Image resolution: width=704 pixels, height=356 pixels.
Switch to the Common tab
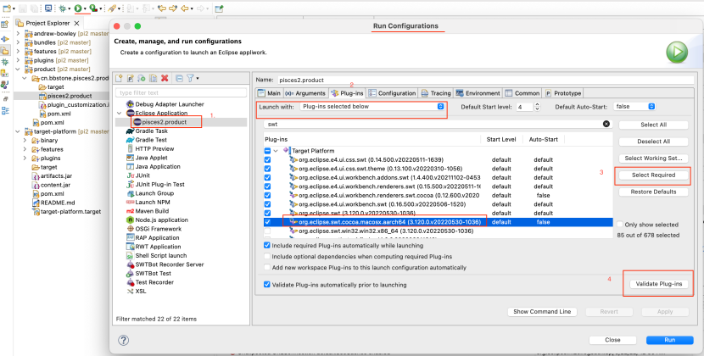pyautogui.click(x=522, y=93)
